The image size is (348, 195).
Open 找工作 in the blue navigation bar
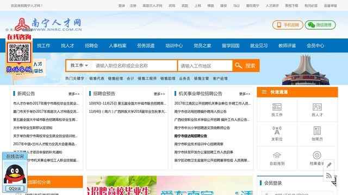pyautogui.click(x=43, y=45)
